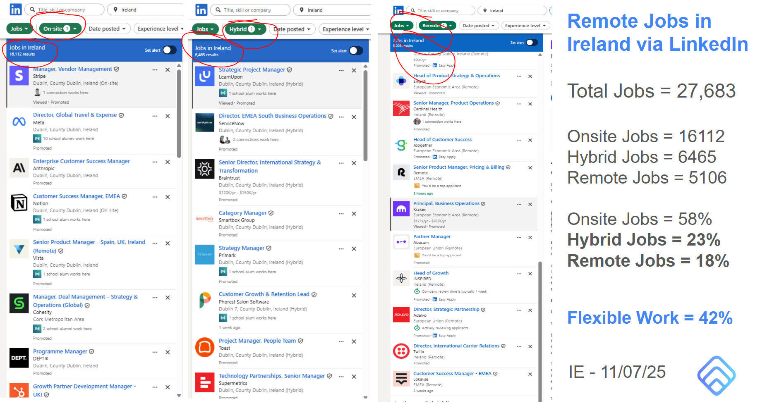760x413 pixels.
Task: Open the Cardinal Health company logo
Action: coord(401,108)
